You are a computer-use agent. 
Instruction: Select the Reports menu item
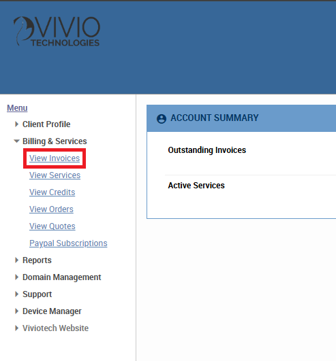click(x=37, y=260)
